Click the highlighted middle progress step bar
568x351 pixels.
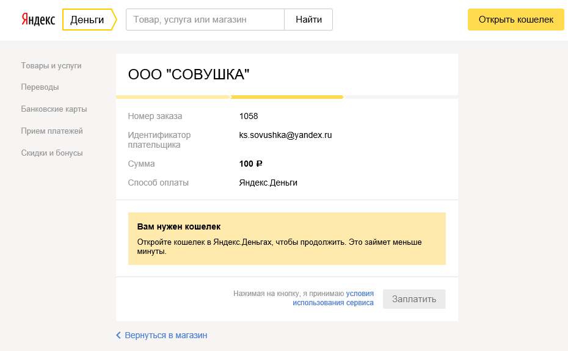287,97
